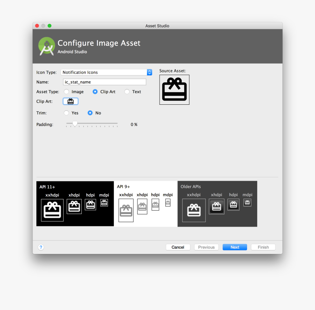Viewport: 315px width, 310px height.
Task: Click the Older APIs preview section label
Action: 190,187
